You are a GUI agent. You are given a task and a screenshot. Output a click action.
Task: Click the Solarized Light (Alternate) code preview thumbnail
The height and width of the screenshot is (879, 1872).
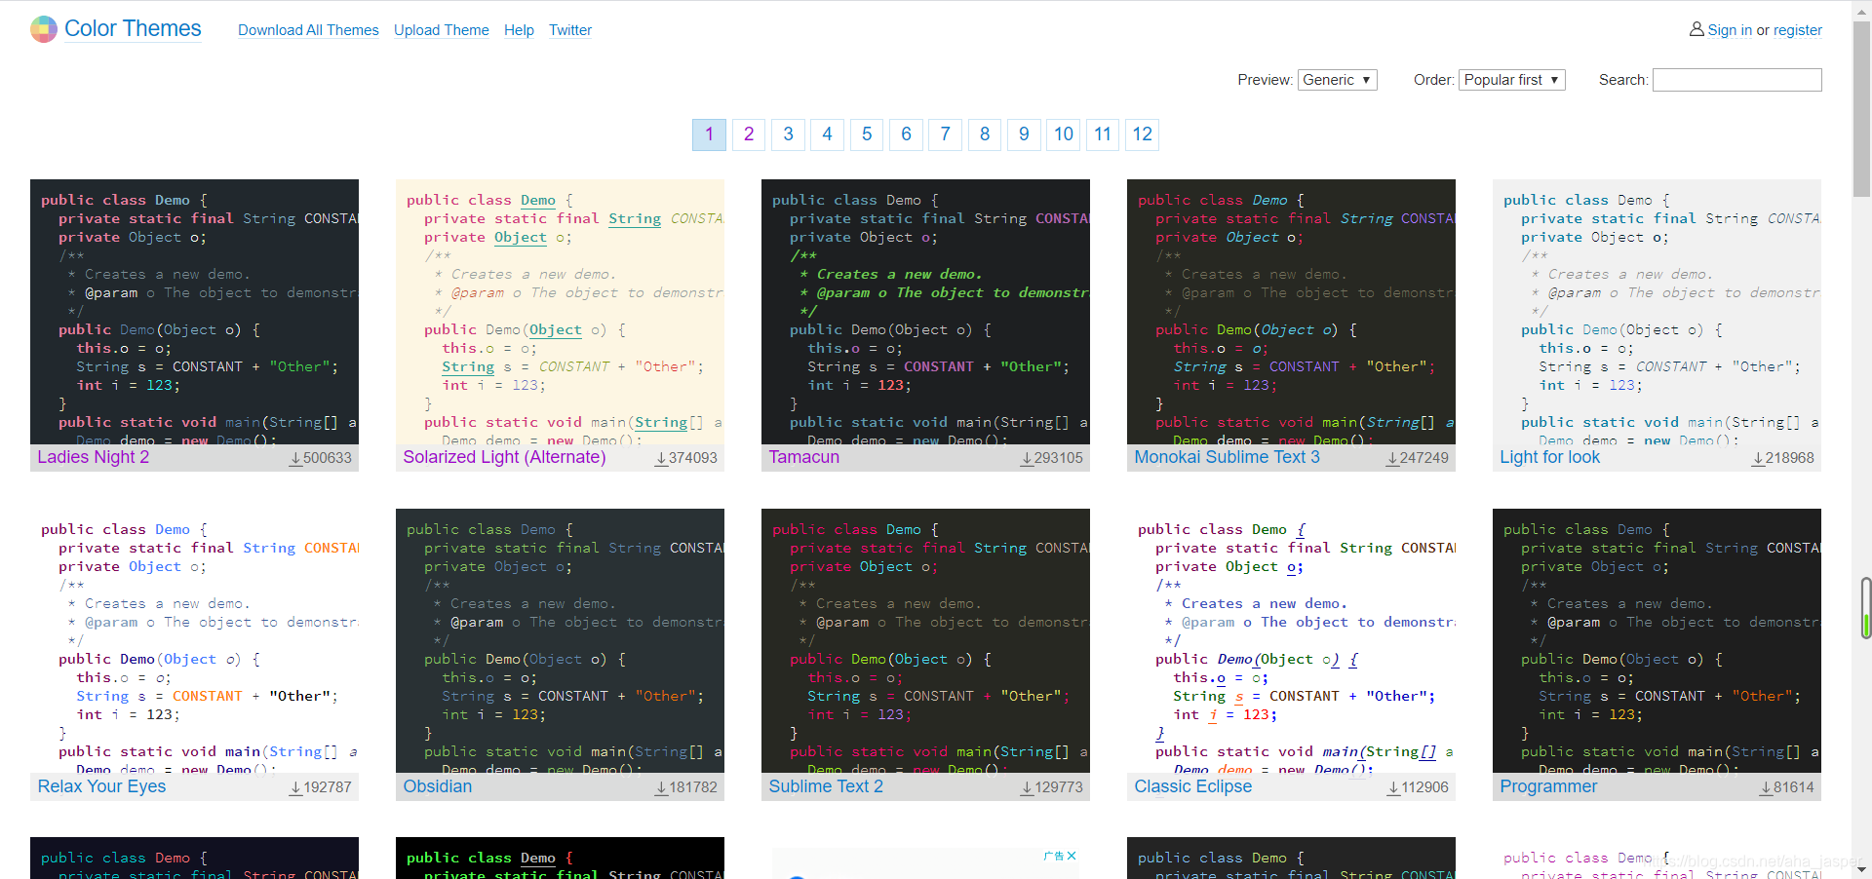560,312
